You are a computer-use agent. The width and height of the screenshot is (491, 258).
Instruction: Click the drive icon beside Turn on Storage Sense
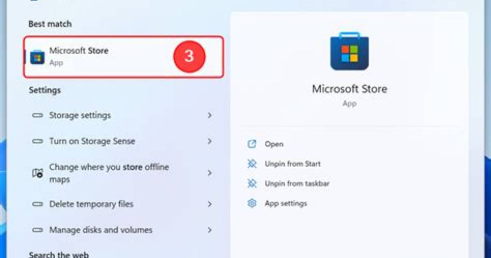(x=37, y=141)
